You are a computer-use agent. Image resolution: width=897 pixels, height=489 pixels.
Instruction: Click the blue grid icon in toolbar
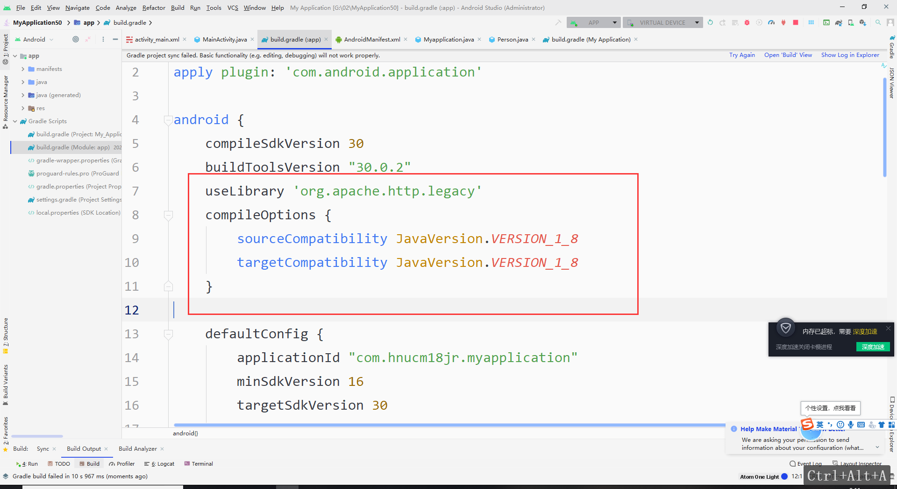coord(811,22)
